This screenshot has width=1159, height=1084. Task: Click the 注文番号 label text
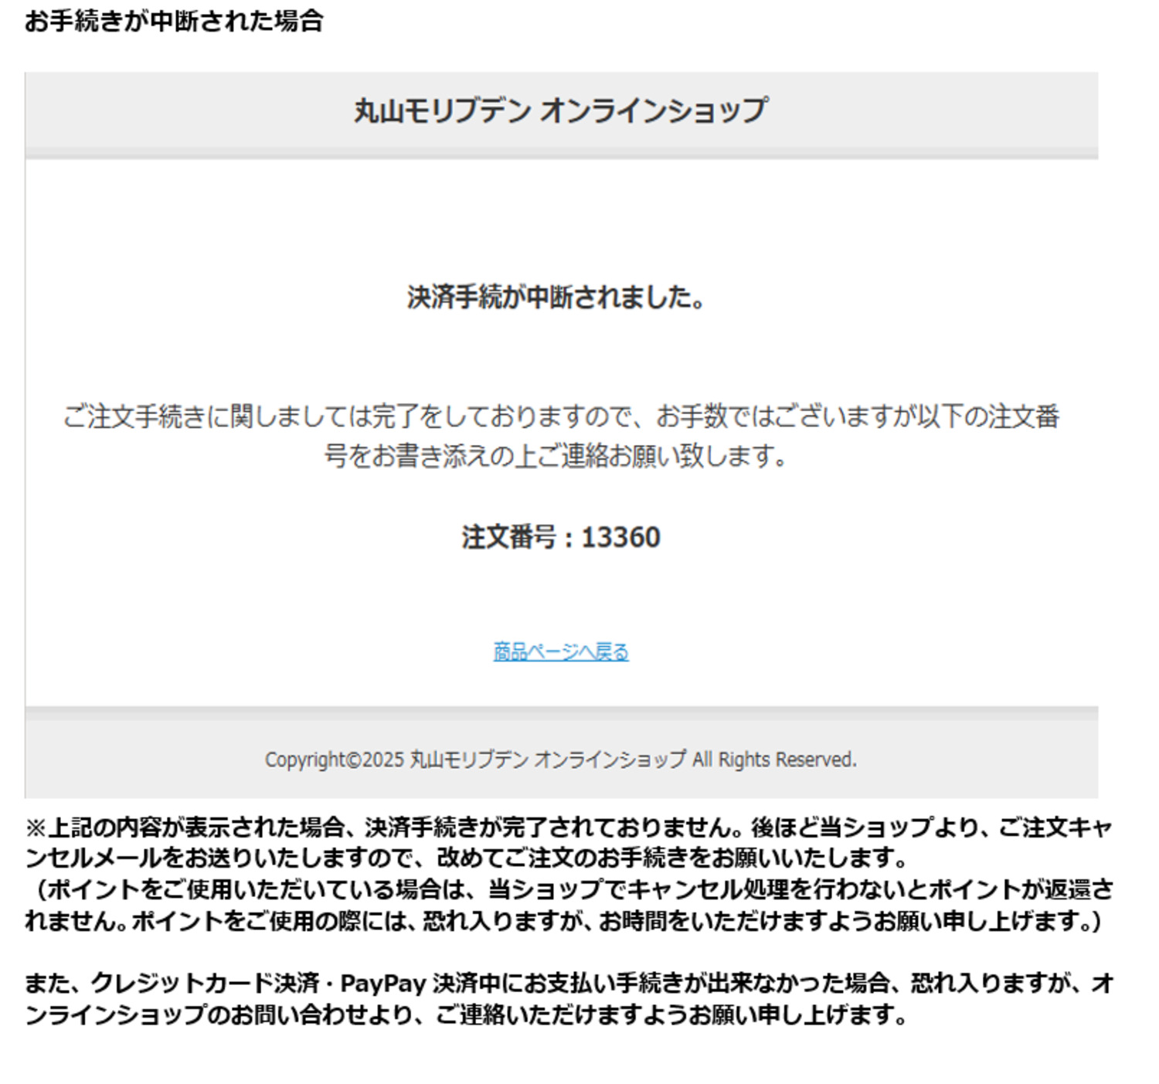click(x=508, y=537)
